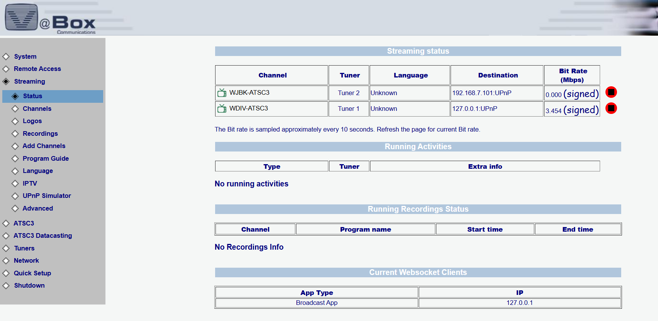Click the diamond bullet beside System
Viewport: 658px width, 321px height.
(6, 57)
